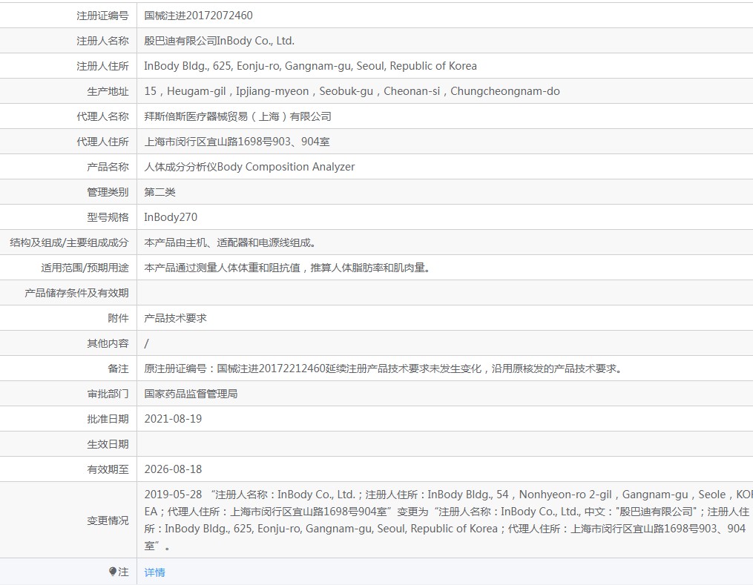Click the 生产地址 row label
Viewport: 753px width, 585px height.
point(108,91)
